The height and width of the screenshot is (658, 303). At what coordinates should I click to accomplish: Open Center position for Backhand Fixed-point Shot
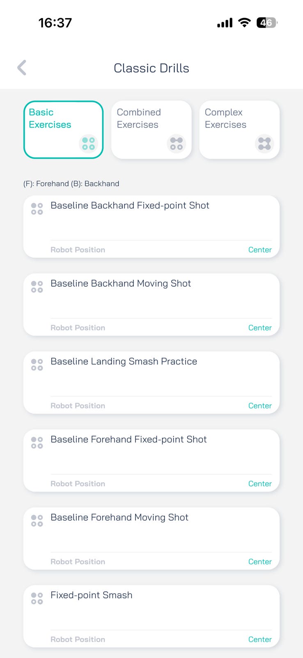(260, 250)
